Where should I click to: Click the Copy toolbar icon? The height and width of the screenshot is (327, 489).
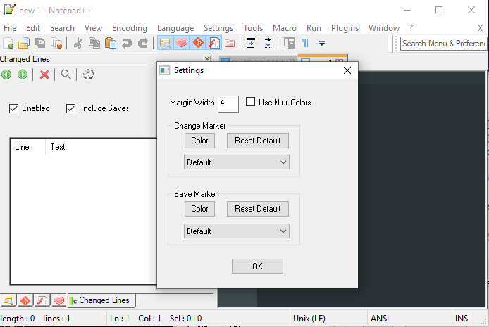(x=94, y=43)
